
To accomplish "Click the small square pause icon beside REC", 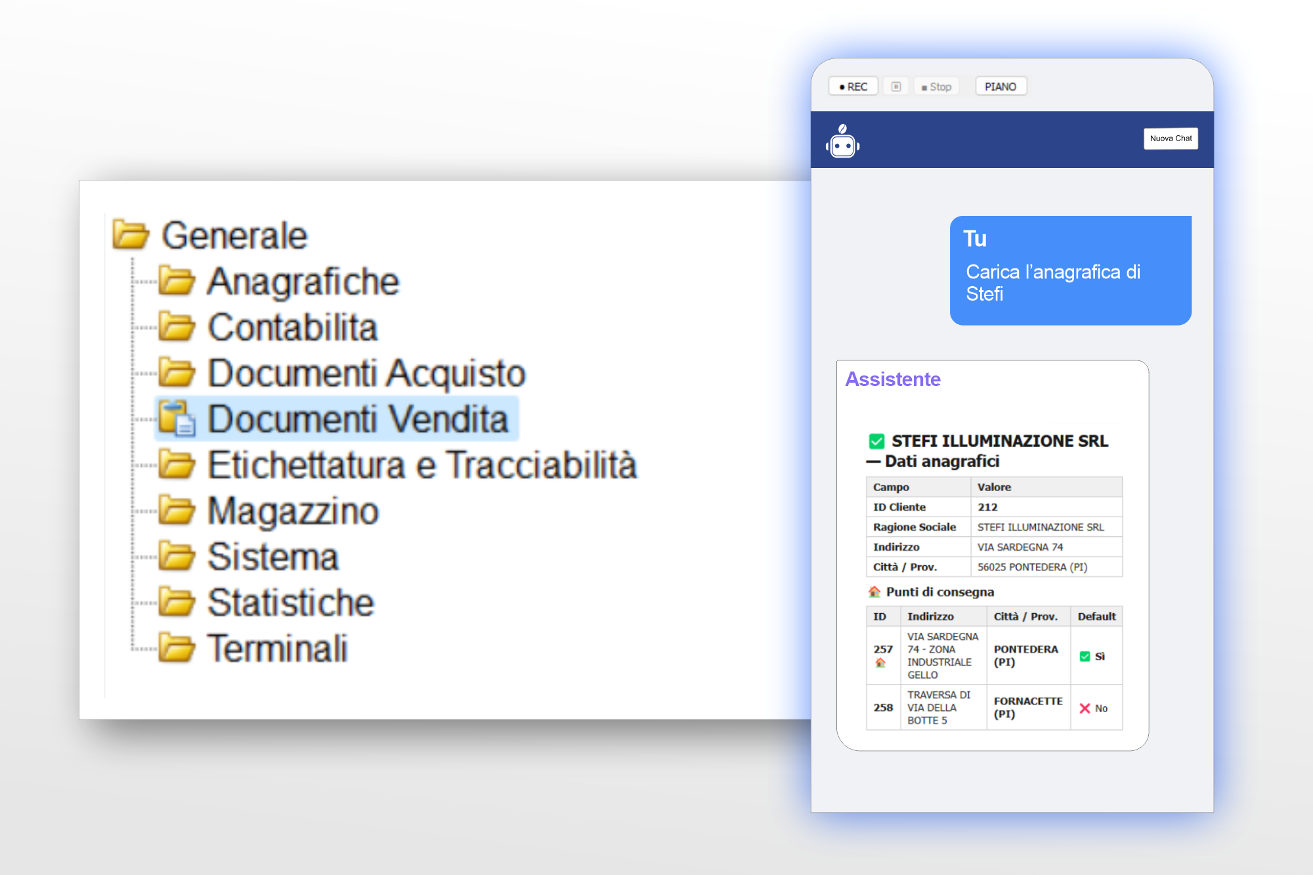I will [896, 87].
